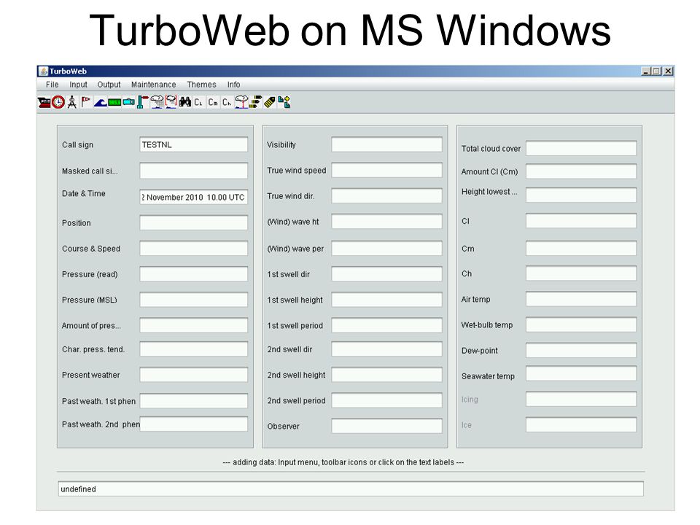Click the Total cloud cover input field
This screenshot has width=700, height=525.
[581, 148]
